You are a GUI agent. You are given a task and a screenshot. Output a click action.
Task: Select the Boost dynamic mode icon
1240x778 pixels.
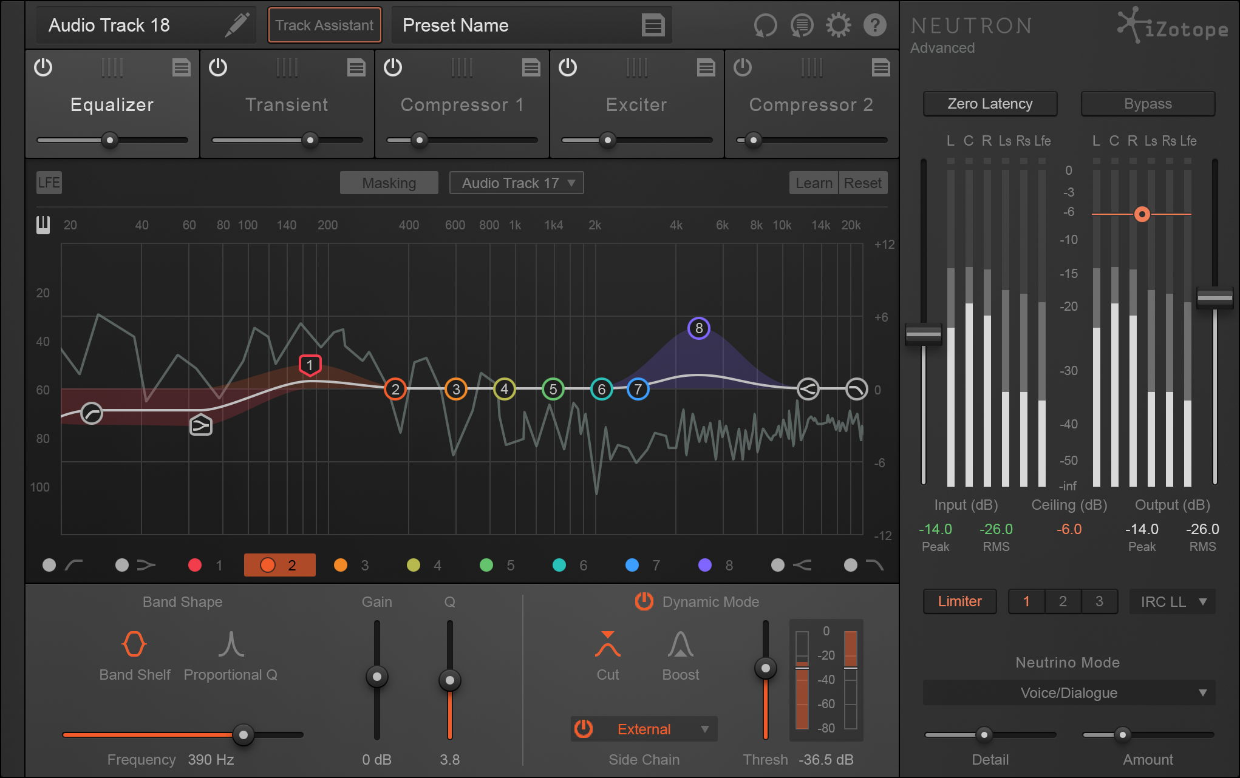click(681, 644)
